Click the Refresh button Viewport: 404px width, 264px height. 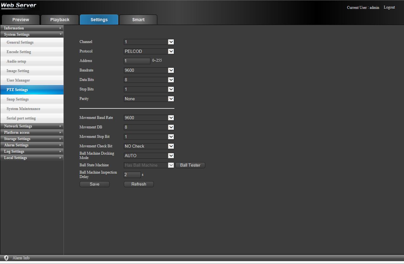(x=139, y=184)
